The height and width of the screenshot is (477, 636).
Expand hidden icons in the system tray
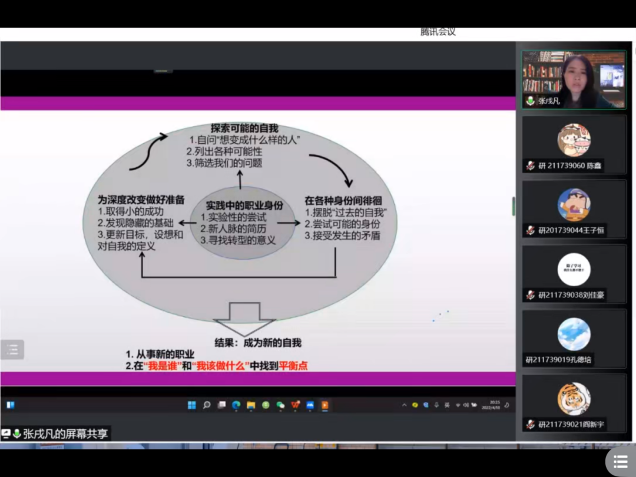[404, 406]
